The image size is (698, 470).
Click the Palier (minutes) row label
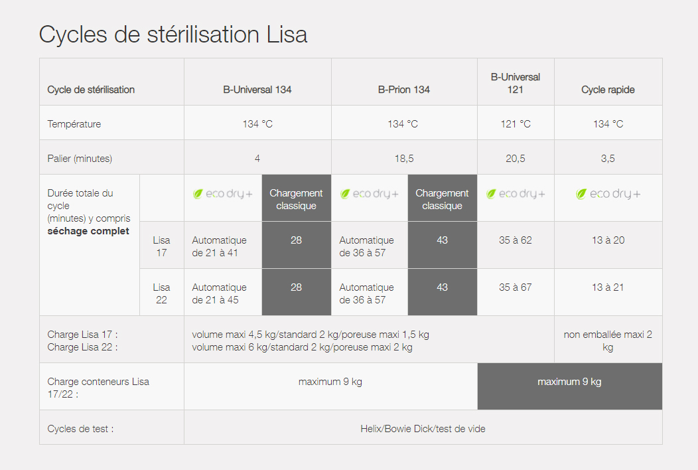[80, 159]
